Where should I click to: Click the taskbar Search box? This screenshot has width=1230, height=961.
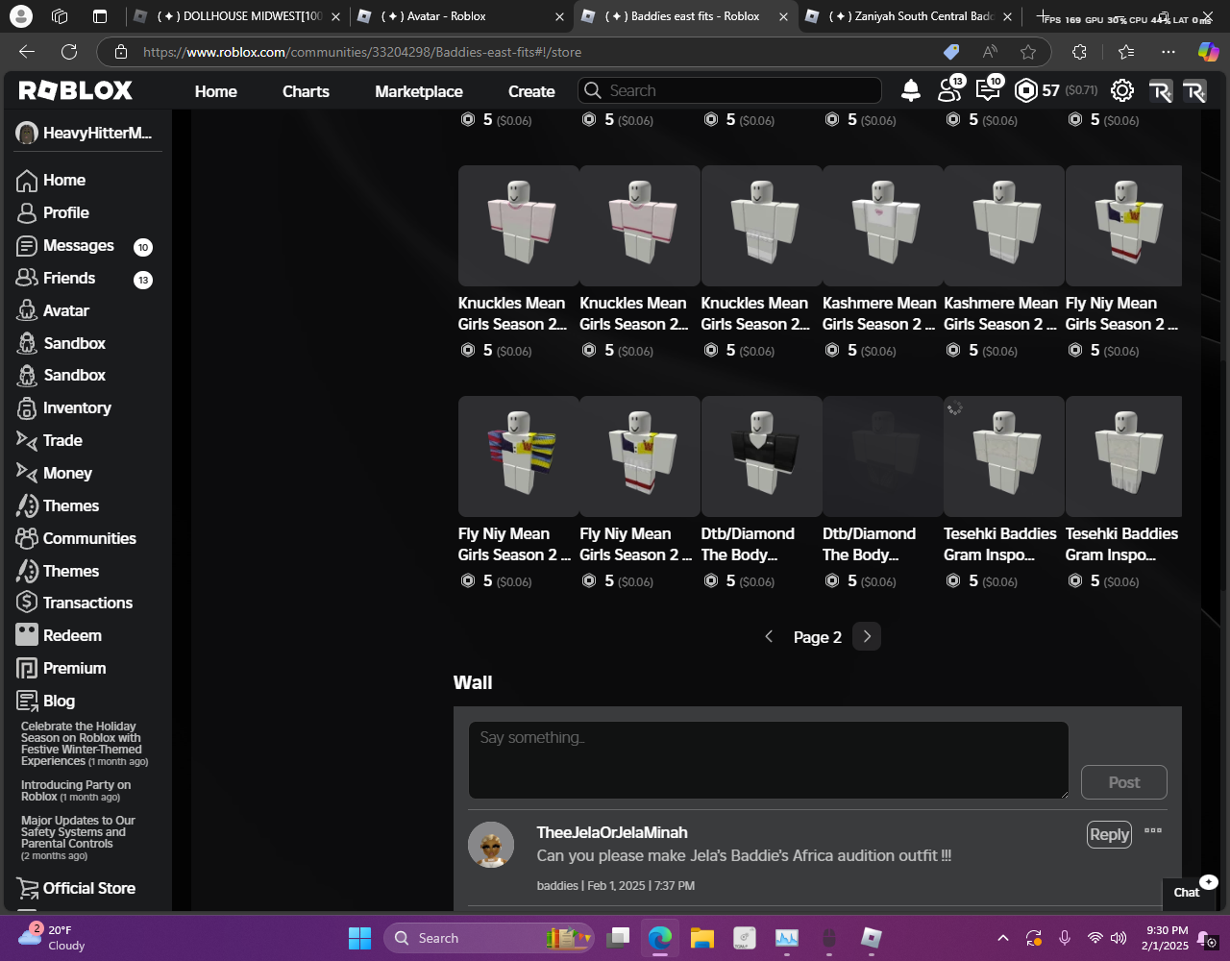(490, 938)
